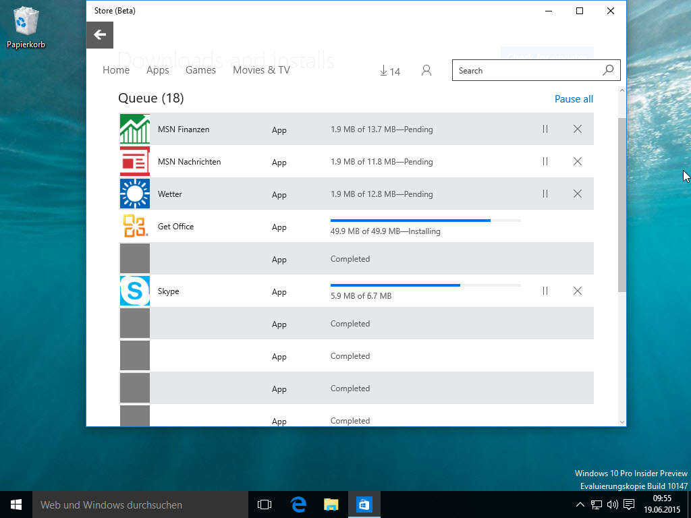Click the Web und Windows durchsuchen box
Viewport: 691px width, 518px height.
tap(140, 505)
